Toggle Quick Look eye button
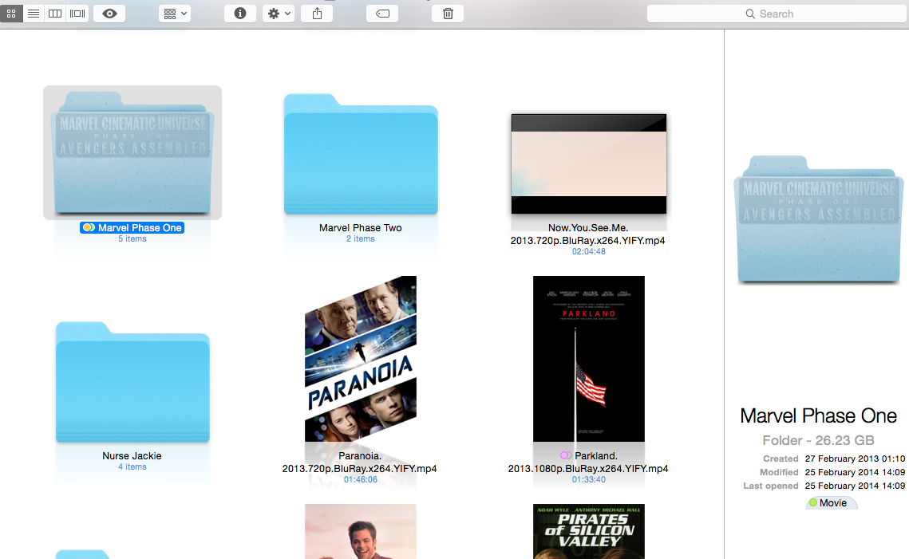This screenshot has width=909, height=559. 109,14
